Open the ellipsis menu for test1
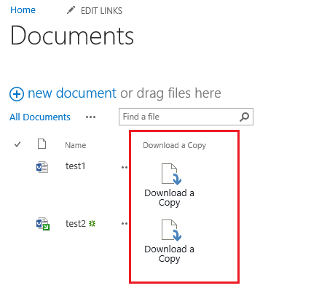The image size is (319, 299). coord(125,167)
